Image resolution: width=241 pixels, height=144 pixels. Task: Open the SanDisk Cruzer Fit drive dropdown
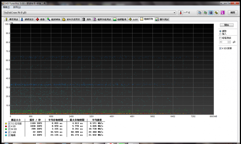[x=90, y=12]
